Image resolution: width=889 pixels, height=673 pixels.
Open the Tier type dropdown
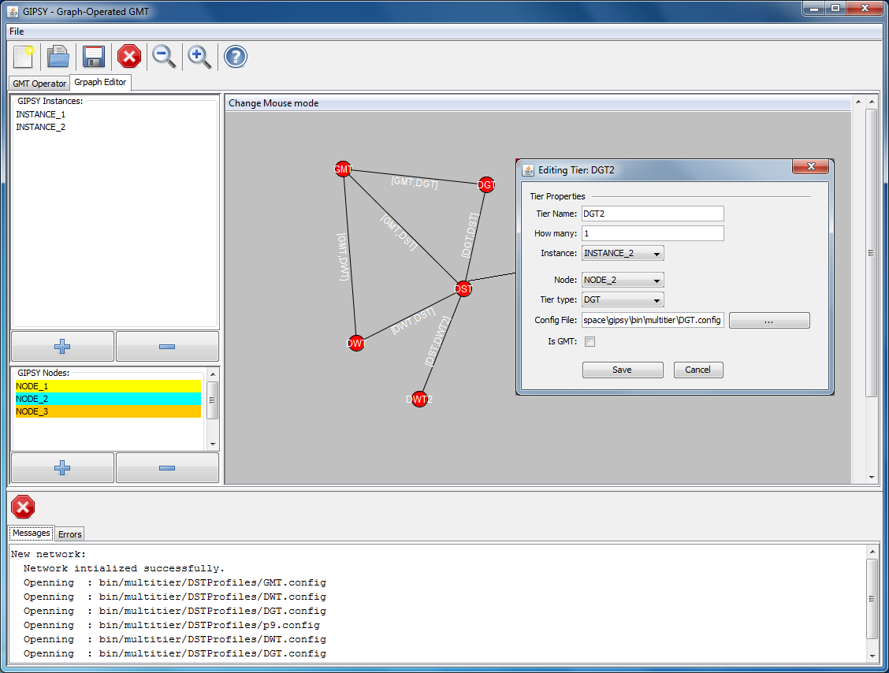(x=623, y=300)
